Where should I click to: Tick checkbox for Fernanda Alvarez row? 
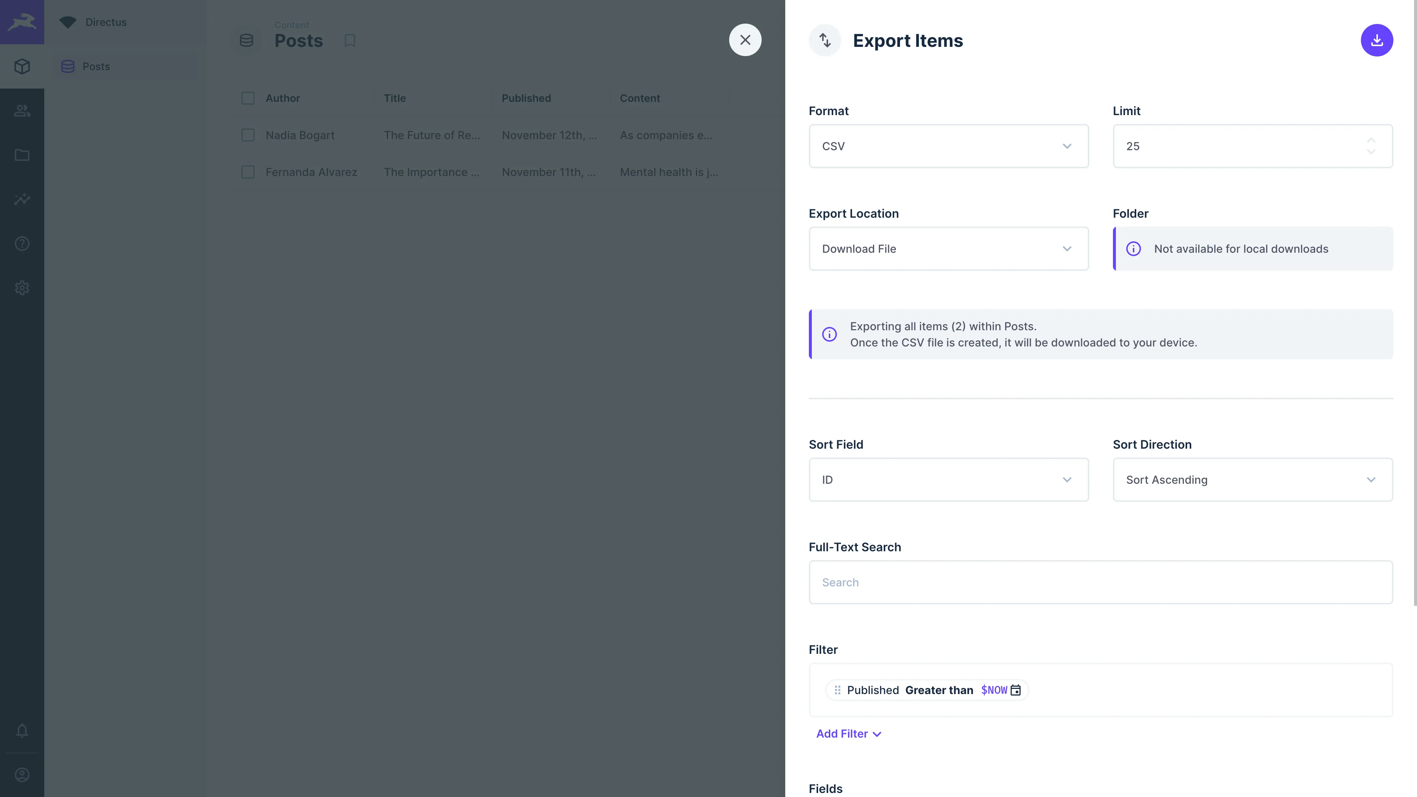point(248,172)
